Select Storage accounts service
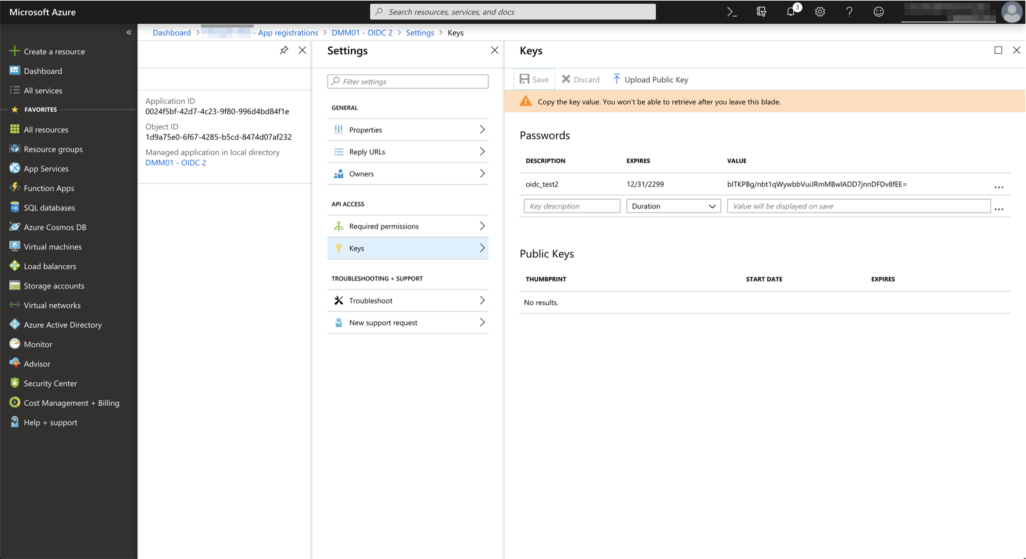The image size is (1026, 559). tap(54, 285)
